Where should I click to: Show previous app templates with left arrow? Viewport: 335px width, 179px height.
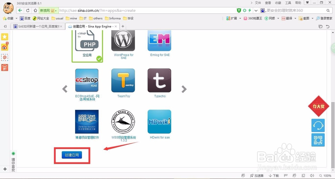pos(65,89)
